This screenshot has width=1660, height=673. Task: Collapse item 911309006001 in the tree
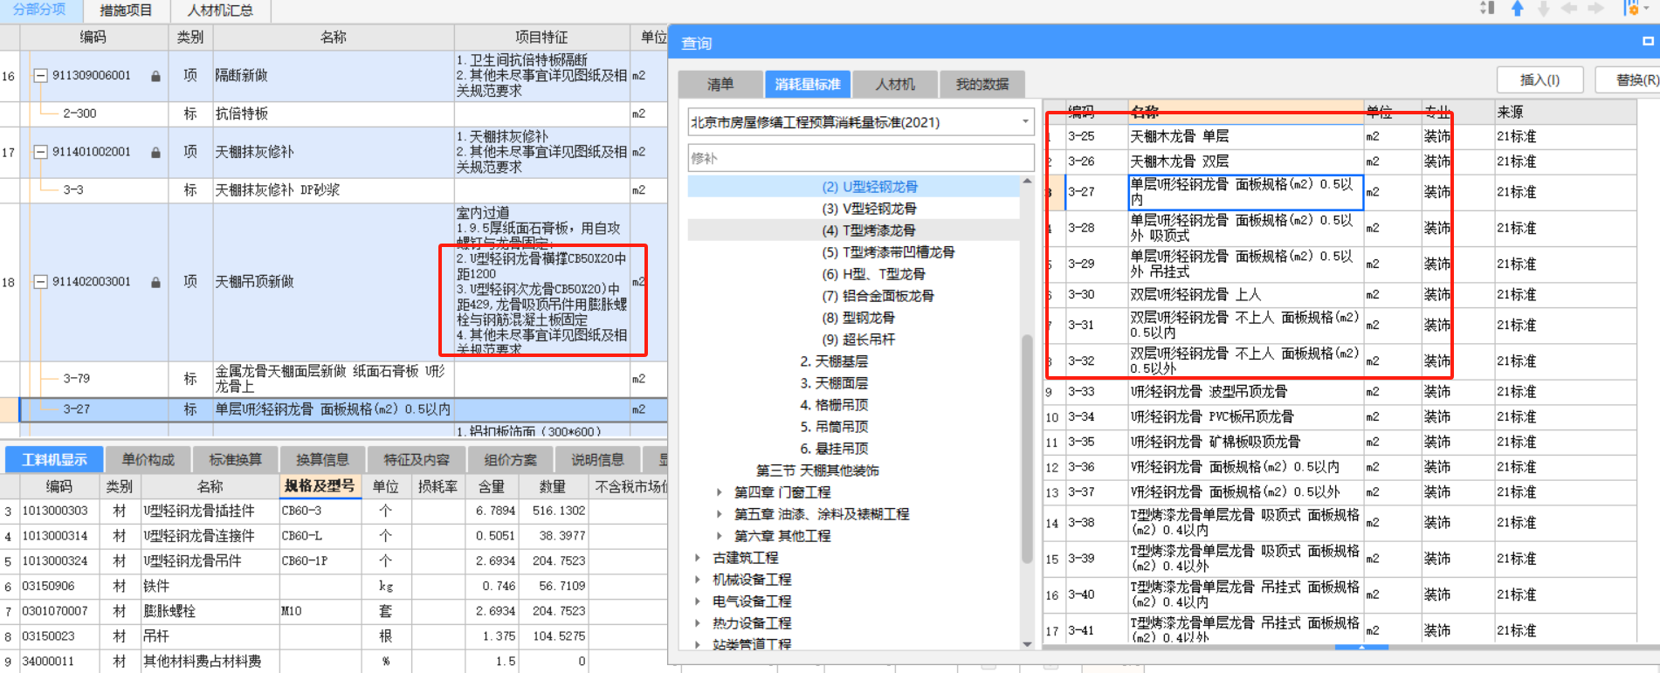coord(40,76)
